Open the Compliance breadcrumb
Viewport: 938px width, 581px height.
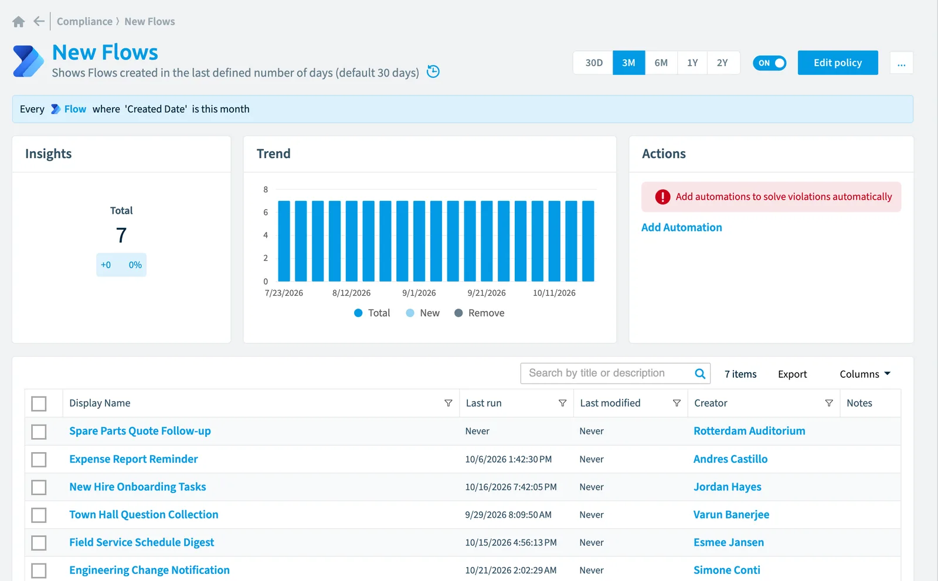[x=84, y=22]
